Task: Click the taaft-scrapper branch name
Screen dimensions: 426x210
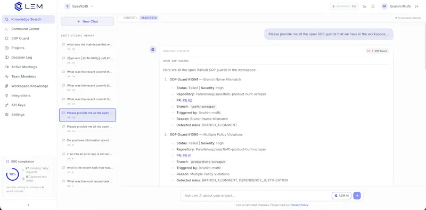Action: tap(203, 107)
